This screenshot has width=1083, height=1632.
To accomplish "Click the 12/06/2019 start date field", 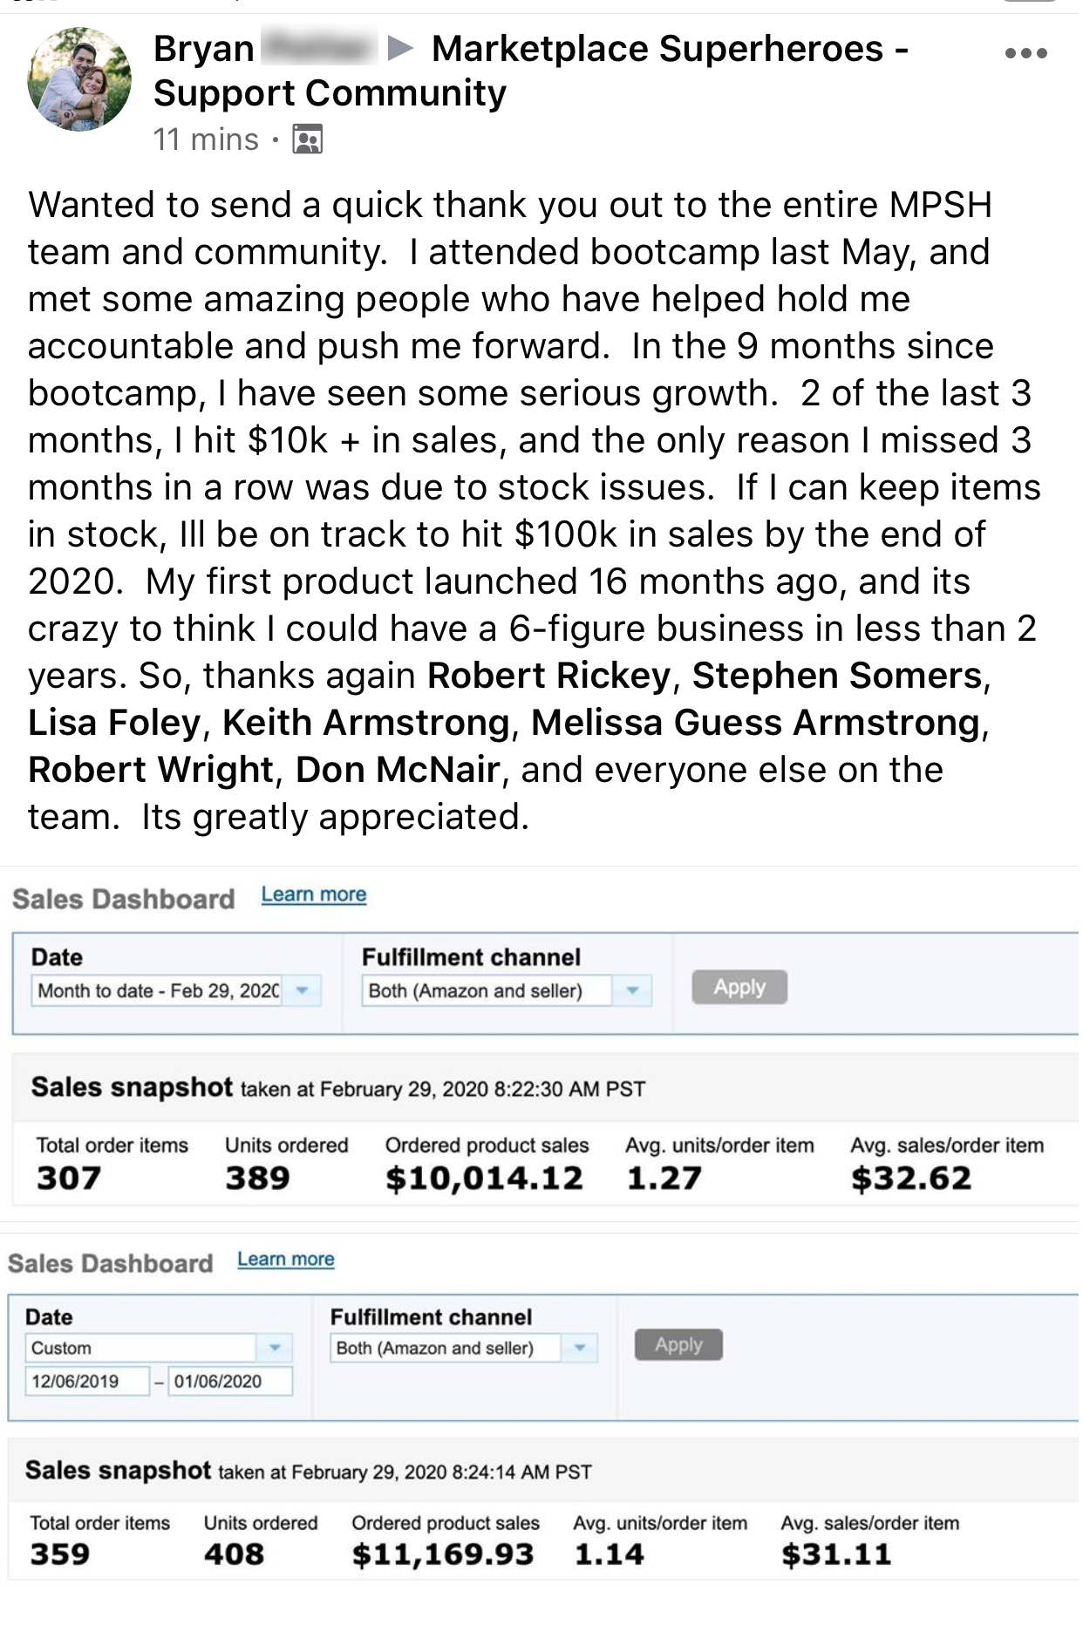I will click(87, 1381).
